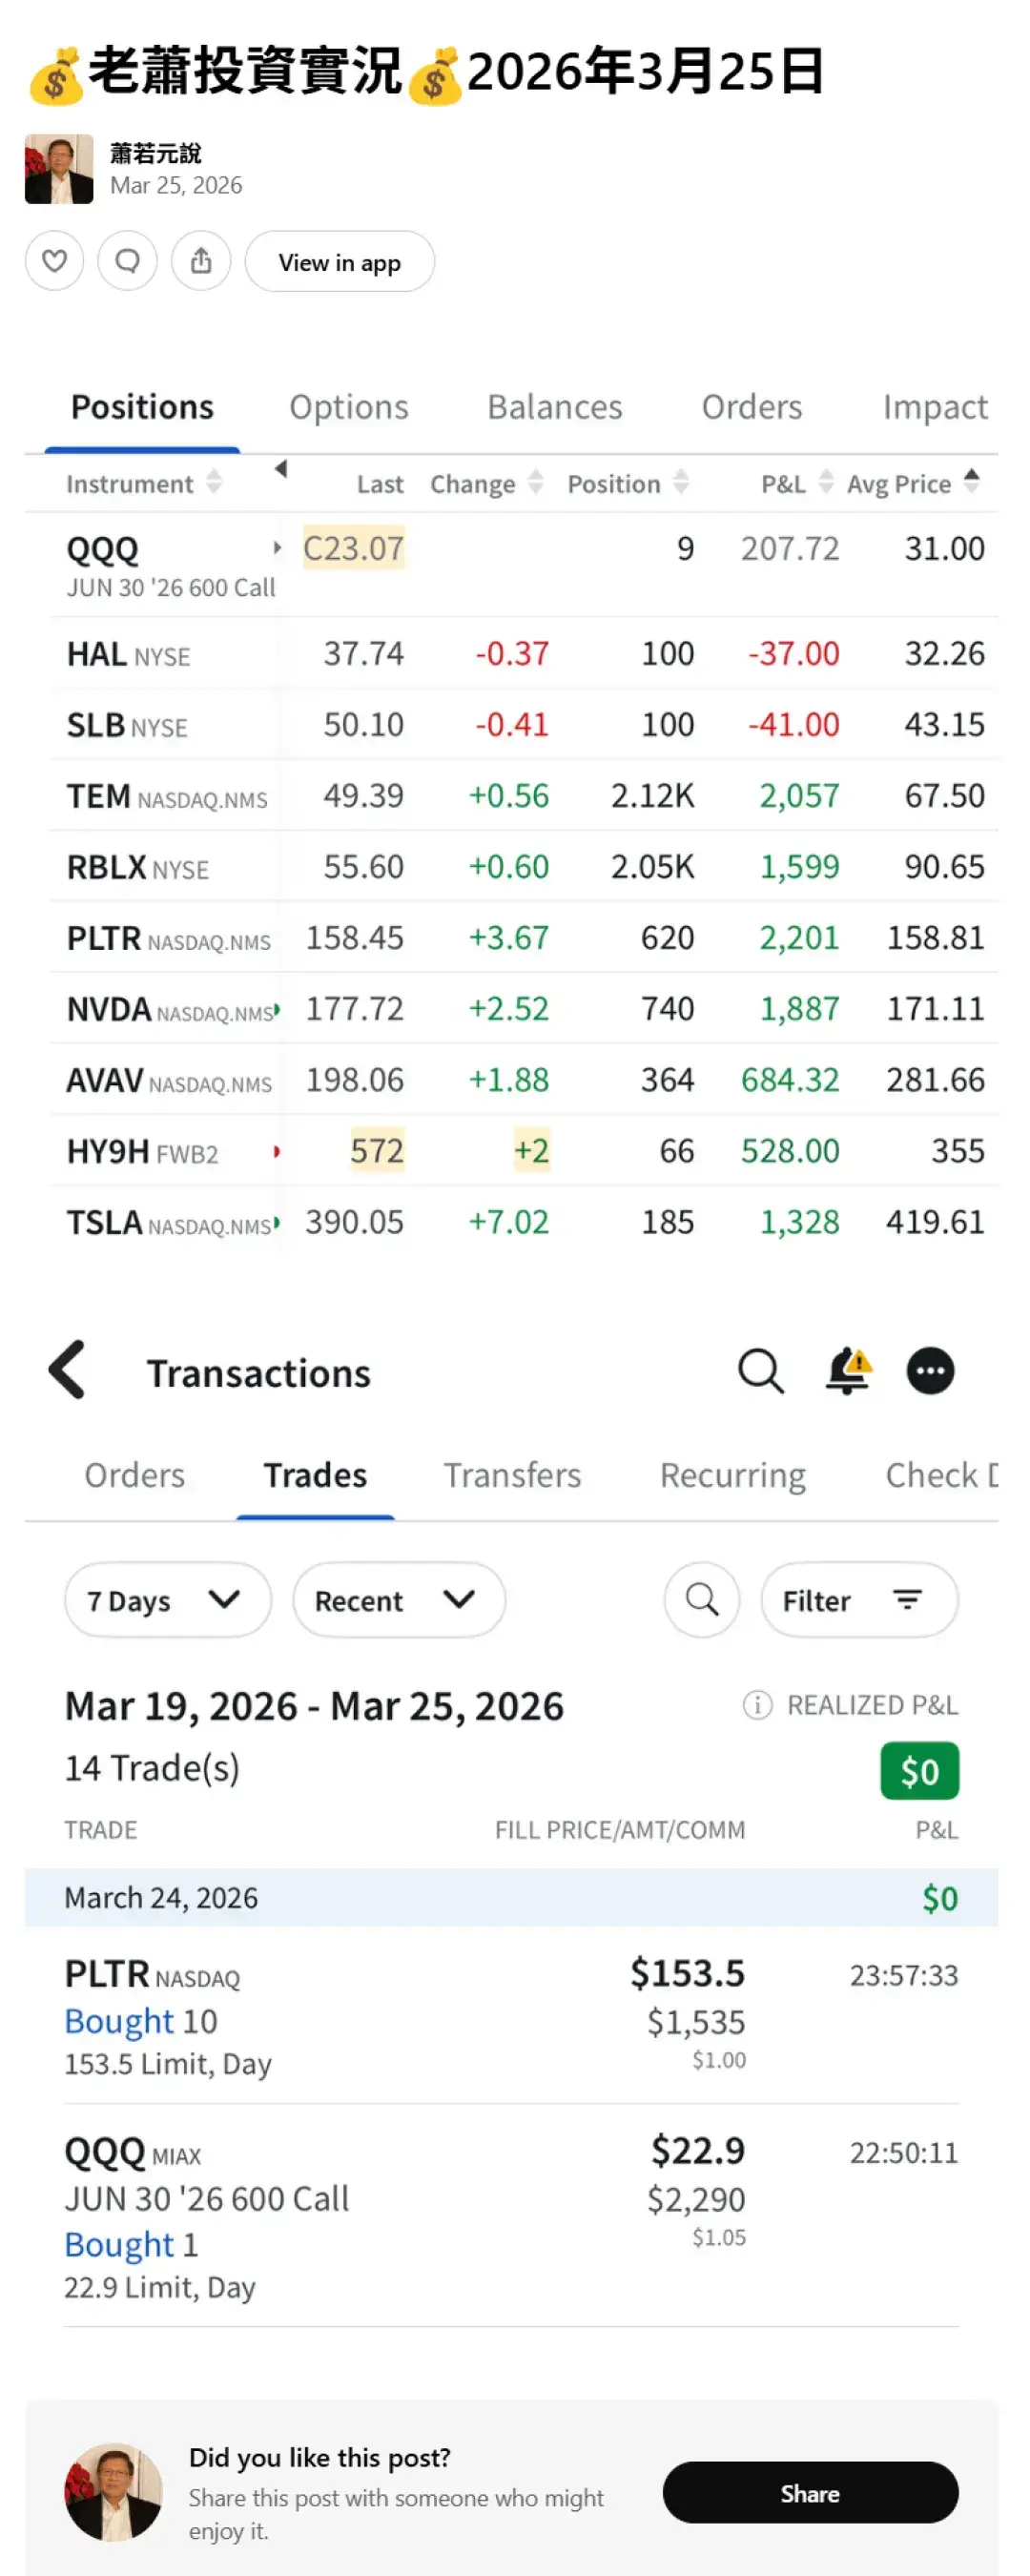Viewport: 1030px width, 2576px height.
Task: Click the share upload icon
Action: 201,261
